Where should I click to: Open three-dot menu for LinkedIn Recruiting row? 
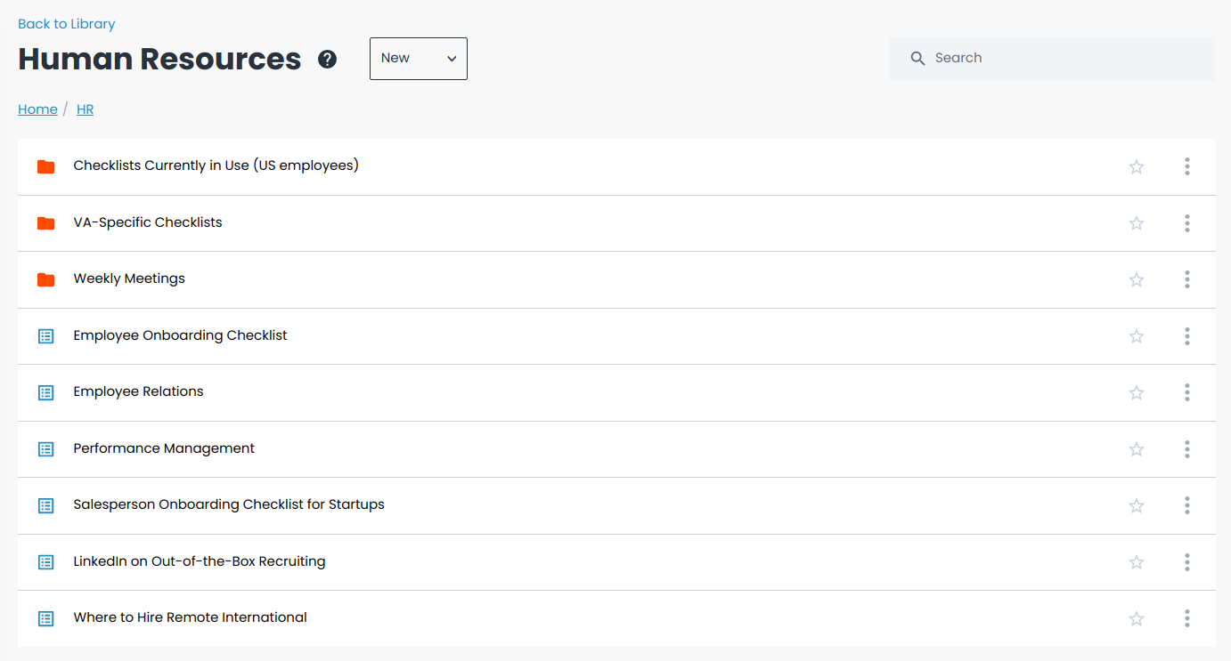click(1187, 562)
